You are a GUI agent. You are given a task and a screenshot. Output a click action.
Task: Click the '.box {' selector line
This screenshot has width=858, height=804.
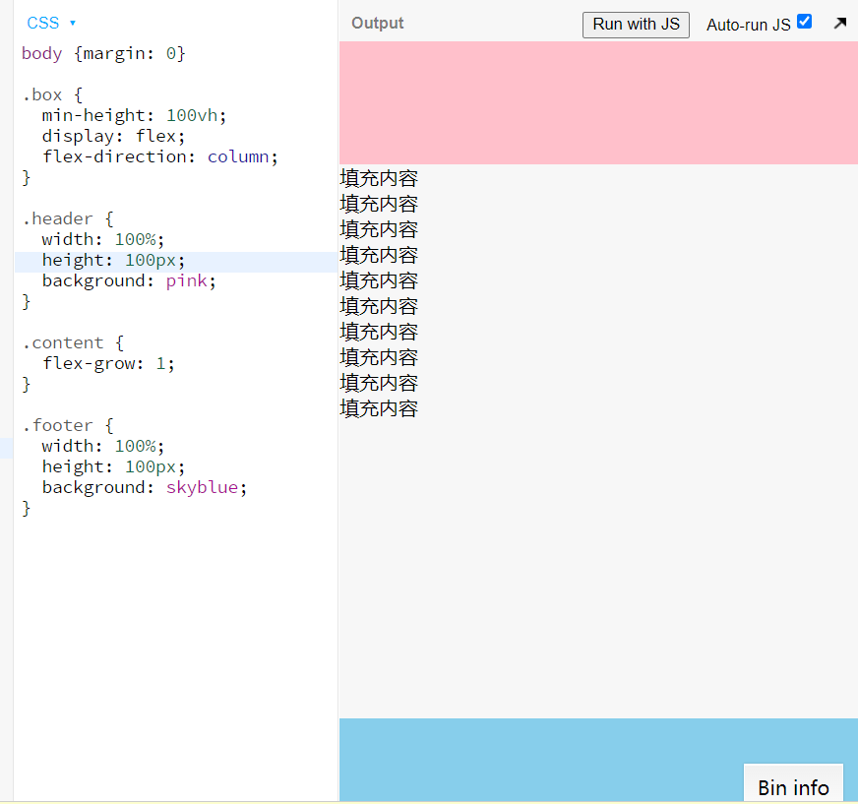52,95
